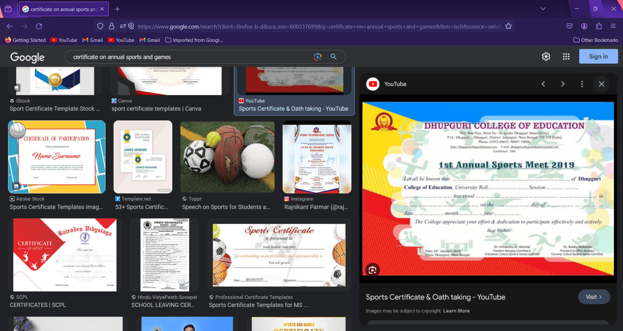Close the certificate search browser tab

(x=102, y=9)
